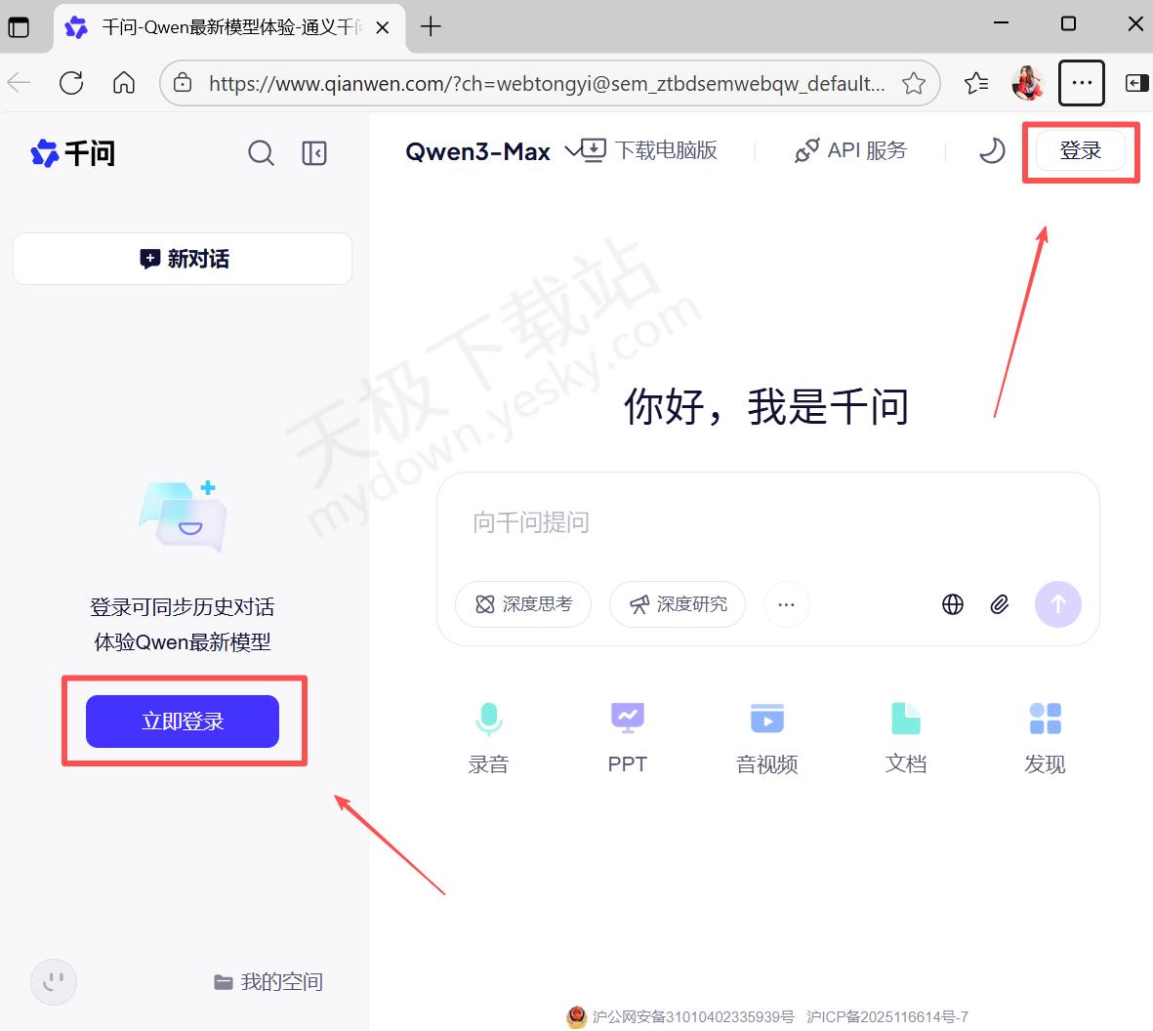Click the attachment paperclip icon
Screen dimensions: 1153x1031
[x=999, y=604]
